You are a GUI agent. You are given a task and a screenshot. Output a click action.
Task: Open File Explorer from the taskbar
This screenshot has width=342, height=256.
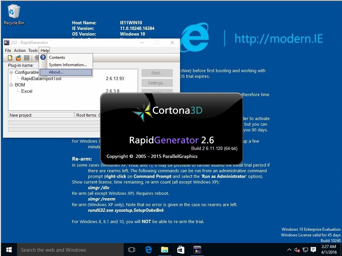point(164,250)
